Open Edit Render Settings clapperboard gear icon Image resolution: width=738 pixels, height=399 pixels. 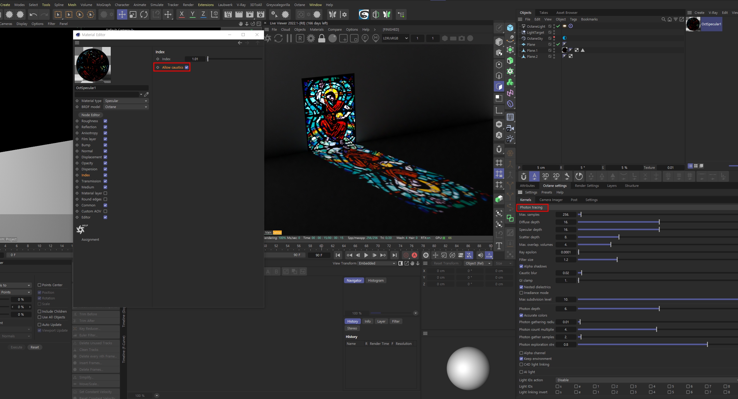point(261,14)
